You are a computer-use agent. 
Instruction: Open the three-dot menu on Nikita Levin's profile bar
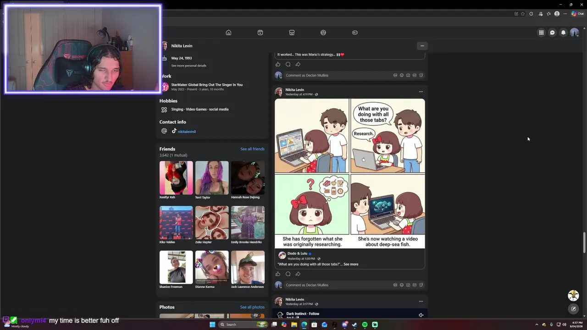coord(422,46)
